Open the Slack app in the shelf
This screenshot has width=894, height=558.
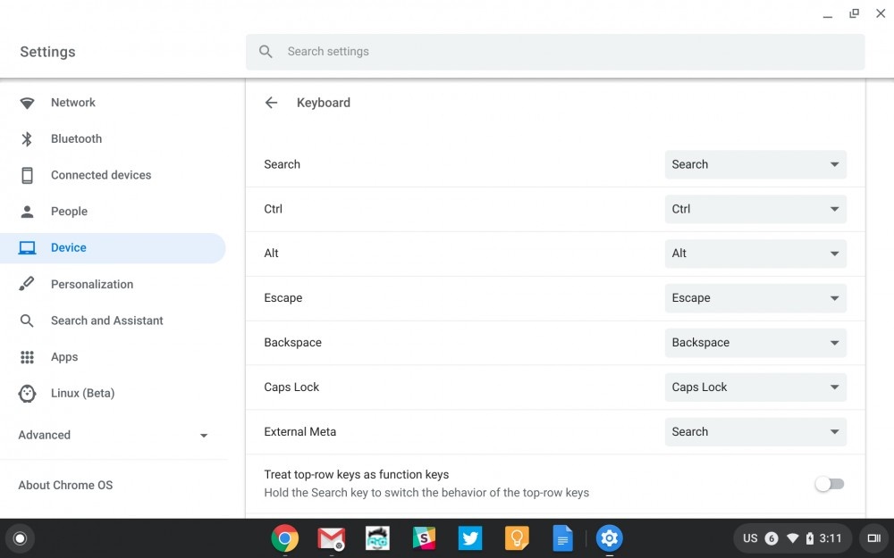pyautogui.click(x=424, y=537)
